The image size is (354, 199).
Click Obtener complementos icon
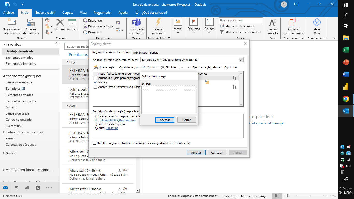click(x=294, y=23)
